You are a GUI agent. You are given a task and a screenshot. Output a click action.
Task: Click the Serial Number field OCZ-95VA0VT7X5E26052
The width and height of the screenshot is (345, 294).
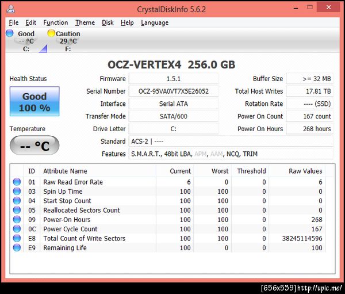pyautogui.click(x=174, y=91)
